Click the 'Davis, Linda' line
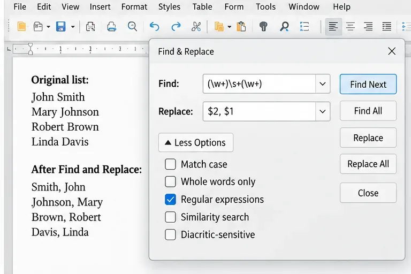The height and width of the screenshot is (274, 411). click(60, 232)
